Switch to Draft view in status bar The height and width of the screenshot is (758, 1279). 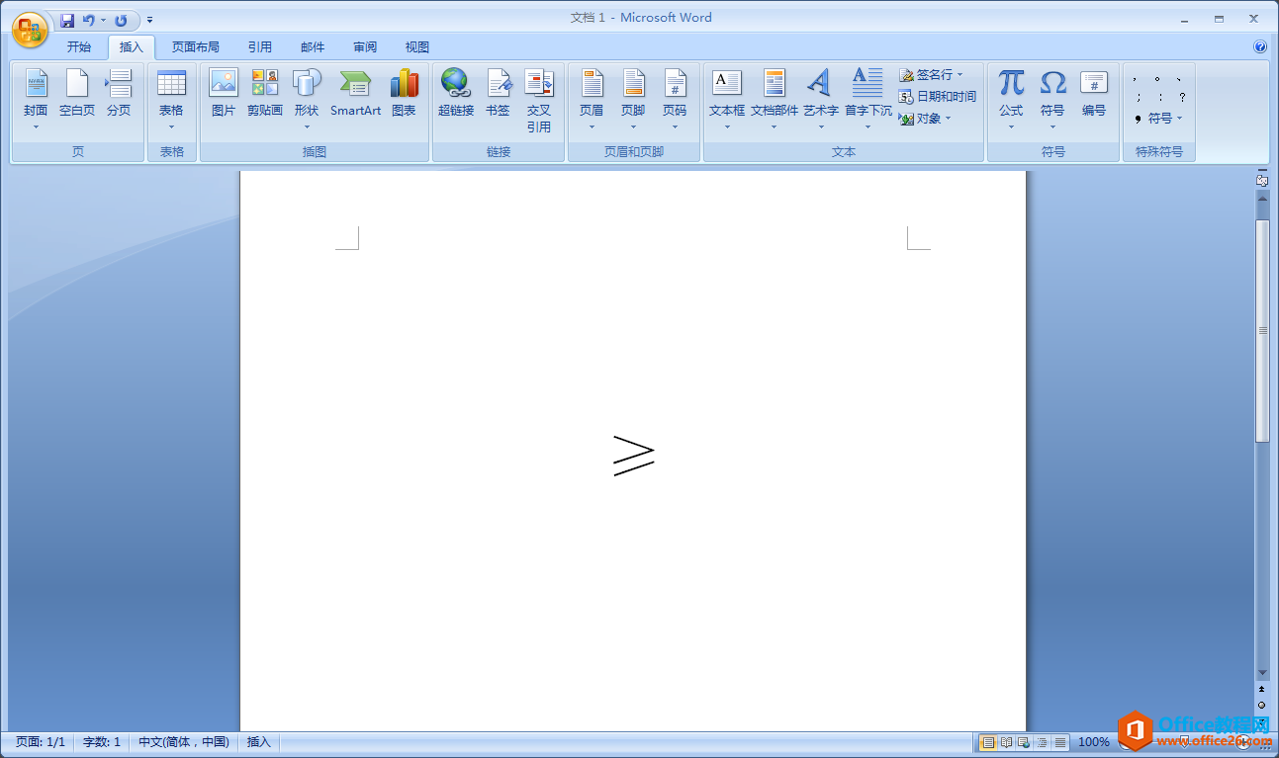pyautogui.click(x=1059, y=742)
